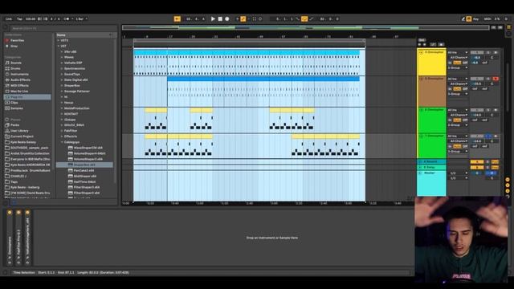Toggle the computer MIDI keyboard icon

tap(469, 19)
